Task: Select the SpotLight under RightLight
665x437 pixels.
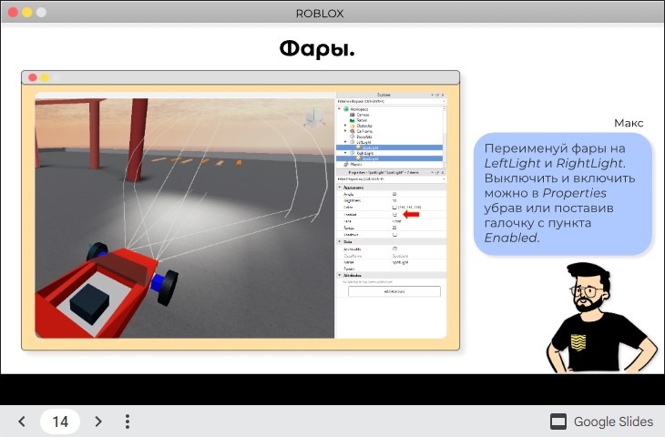Action: pyautogui.click(x=389, y=158)
